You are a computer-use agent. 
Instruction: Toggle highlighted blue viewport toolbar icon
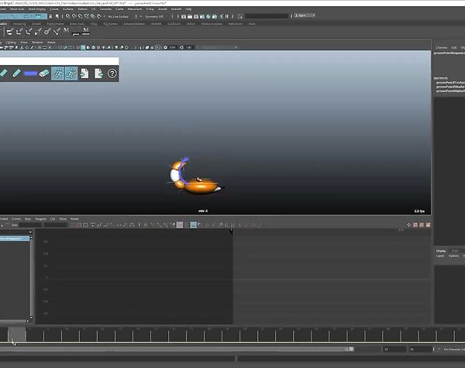click(x=83, y=47)
